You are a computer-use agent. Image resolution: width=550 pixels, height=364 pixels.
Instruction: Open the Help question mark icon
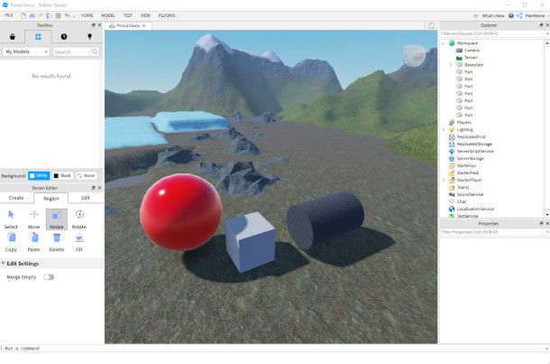pos(511,16)
